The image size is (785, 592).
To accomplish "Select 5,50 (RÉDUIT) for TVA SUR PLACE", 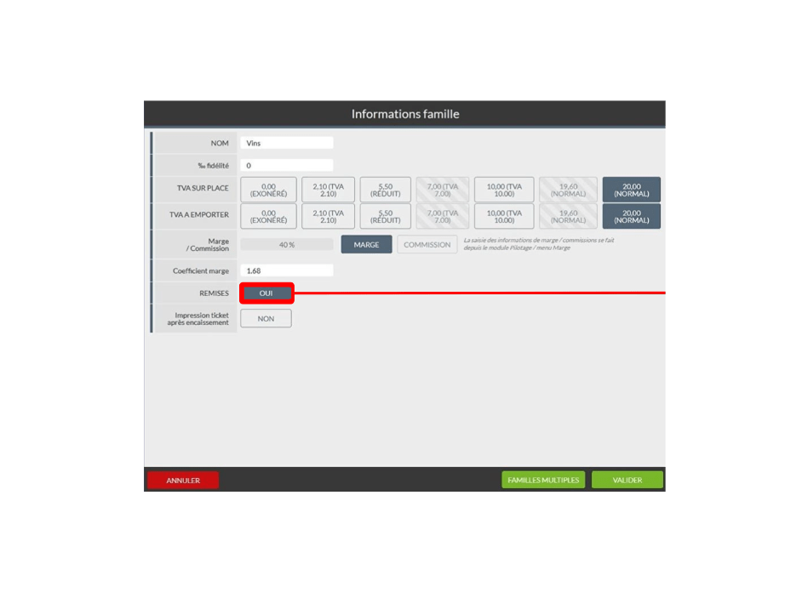I will coord(385,190).
